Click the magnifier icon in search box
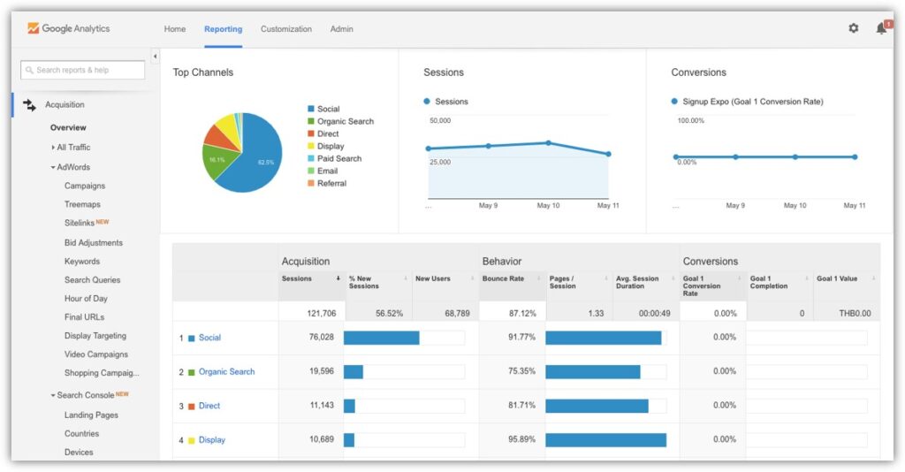This screenshot has width=905, height=472. tap(29, 70)
